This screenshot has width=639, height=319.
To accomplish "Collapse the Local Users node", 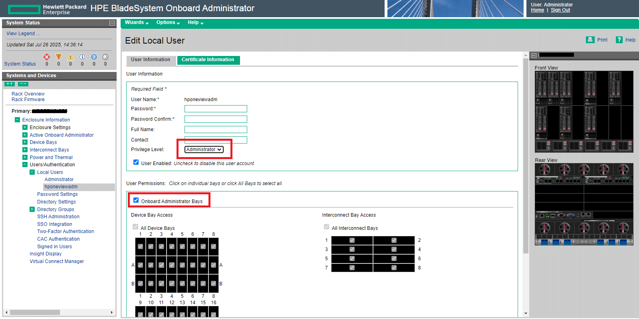I will tap(32, 172).
